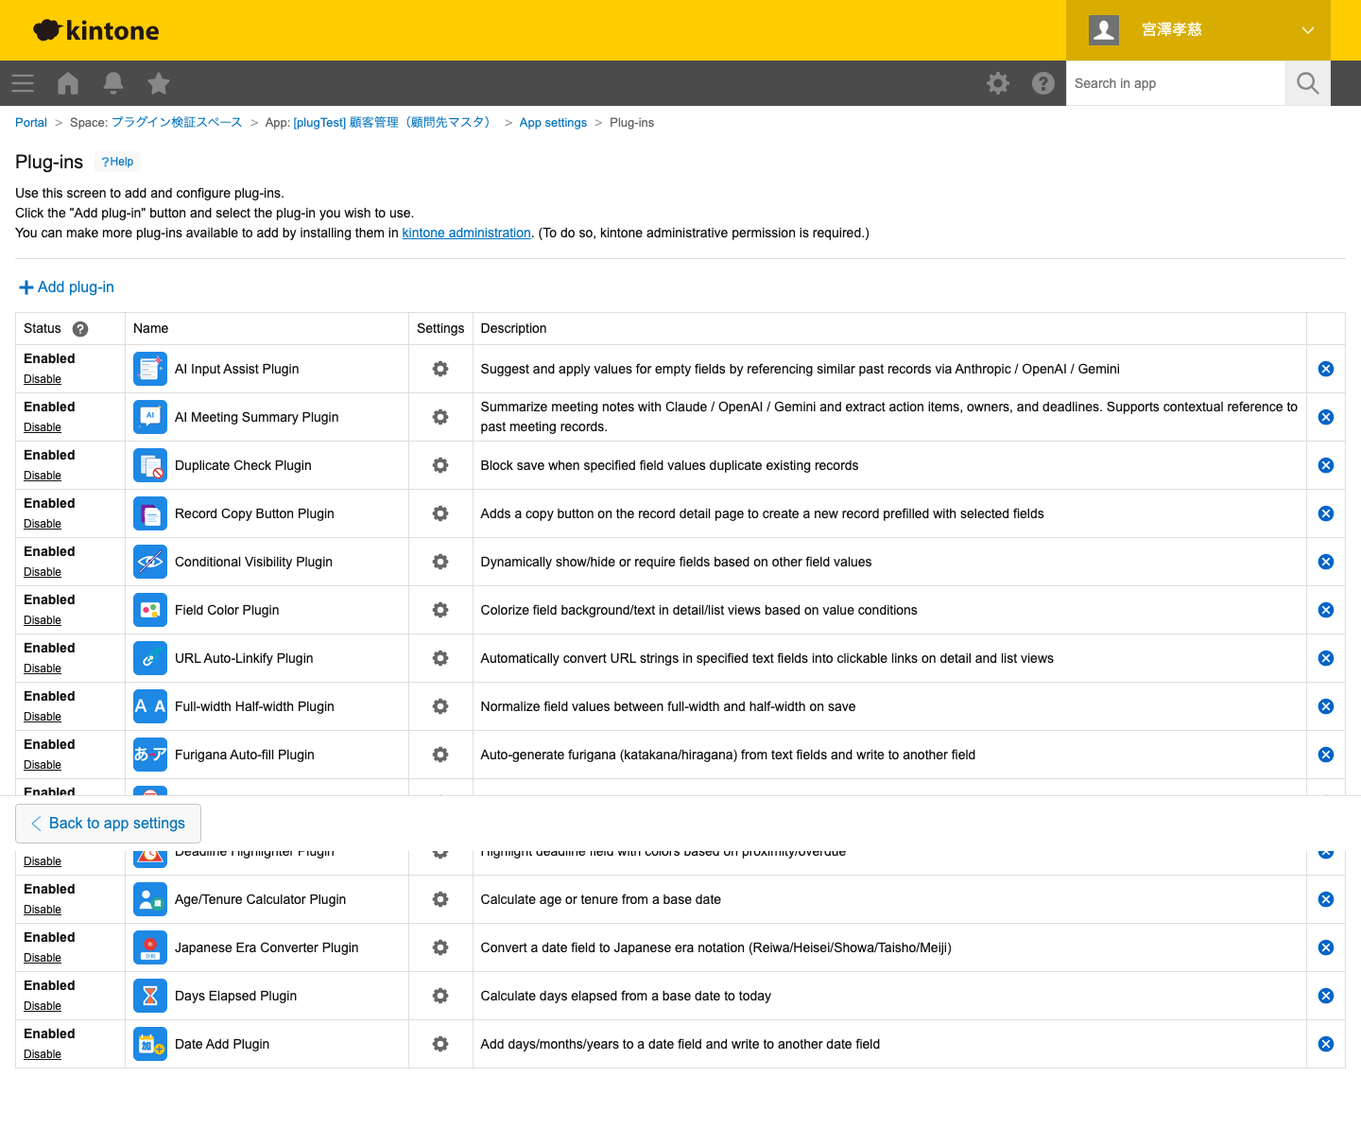Image resolution: width=1361 pixels, height=1129 pixels.
Task: Click Add plug-in
Action: point(66,287)
